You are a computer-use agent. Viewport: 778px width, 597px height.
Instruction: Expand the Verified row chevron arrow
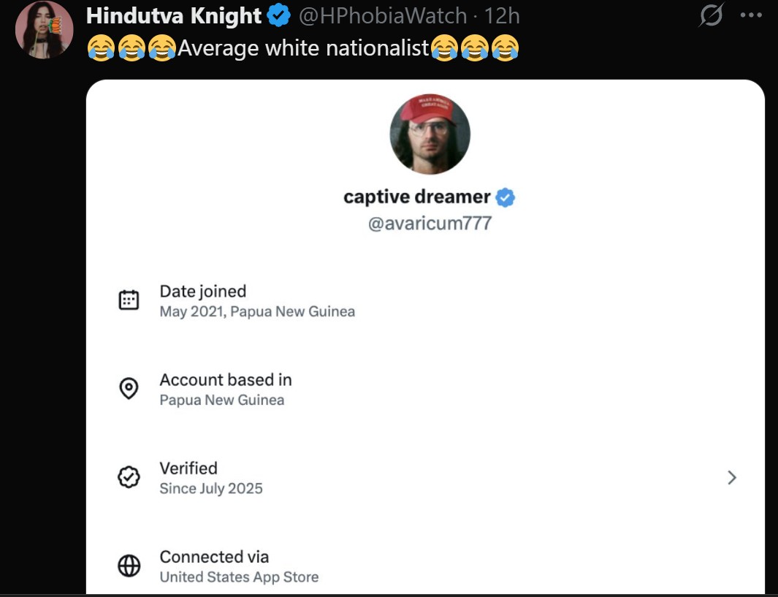[x=732, y=478]
